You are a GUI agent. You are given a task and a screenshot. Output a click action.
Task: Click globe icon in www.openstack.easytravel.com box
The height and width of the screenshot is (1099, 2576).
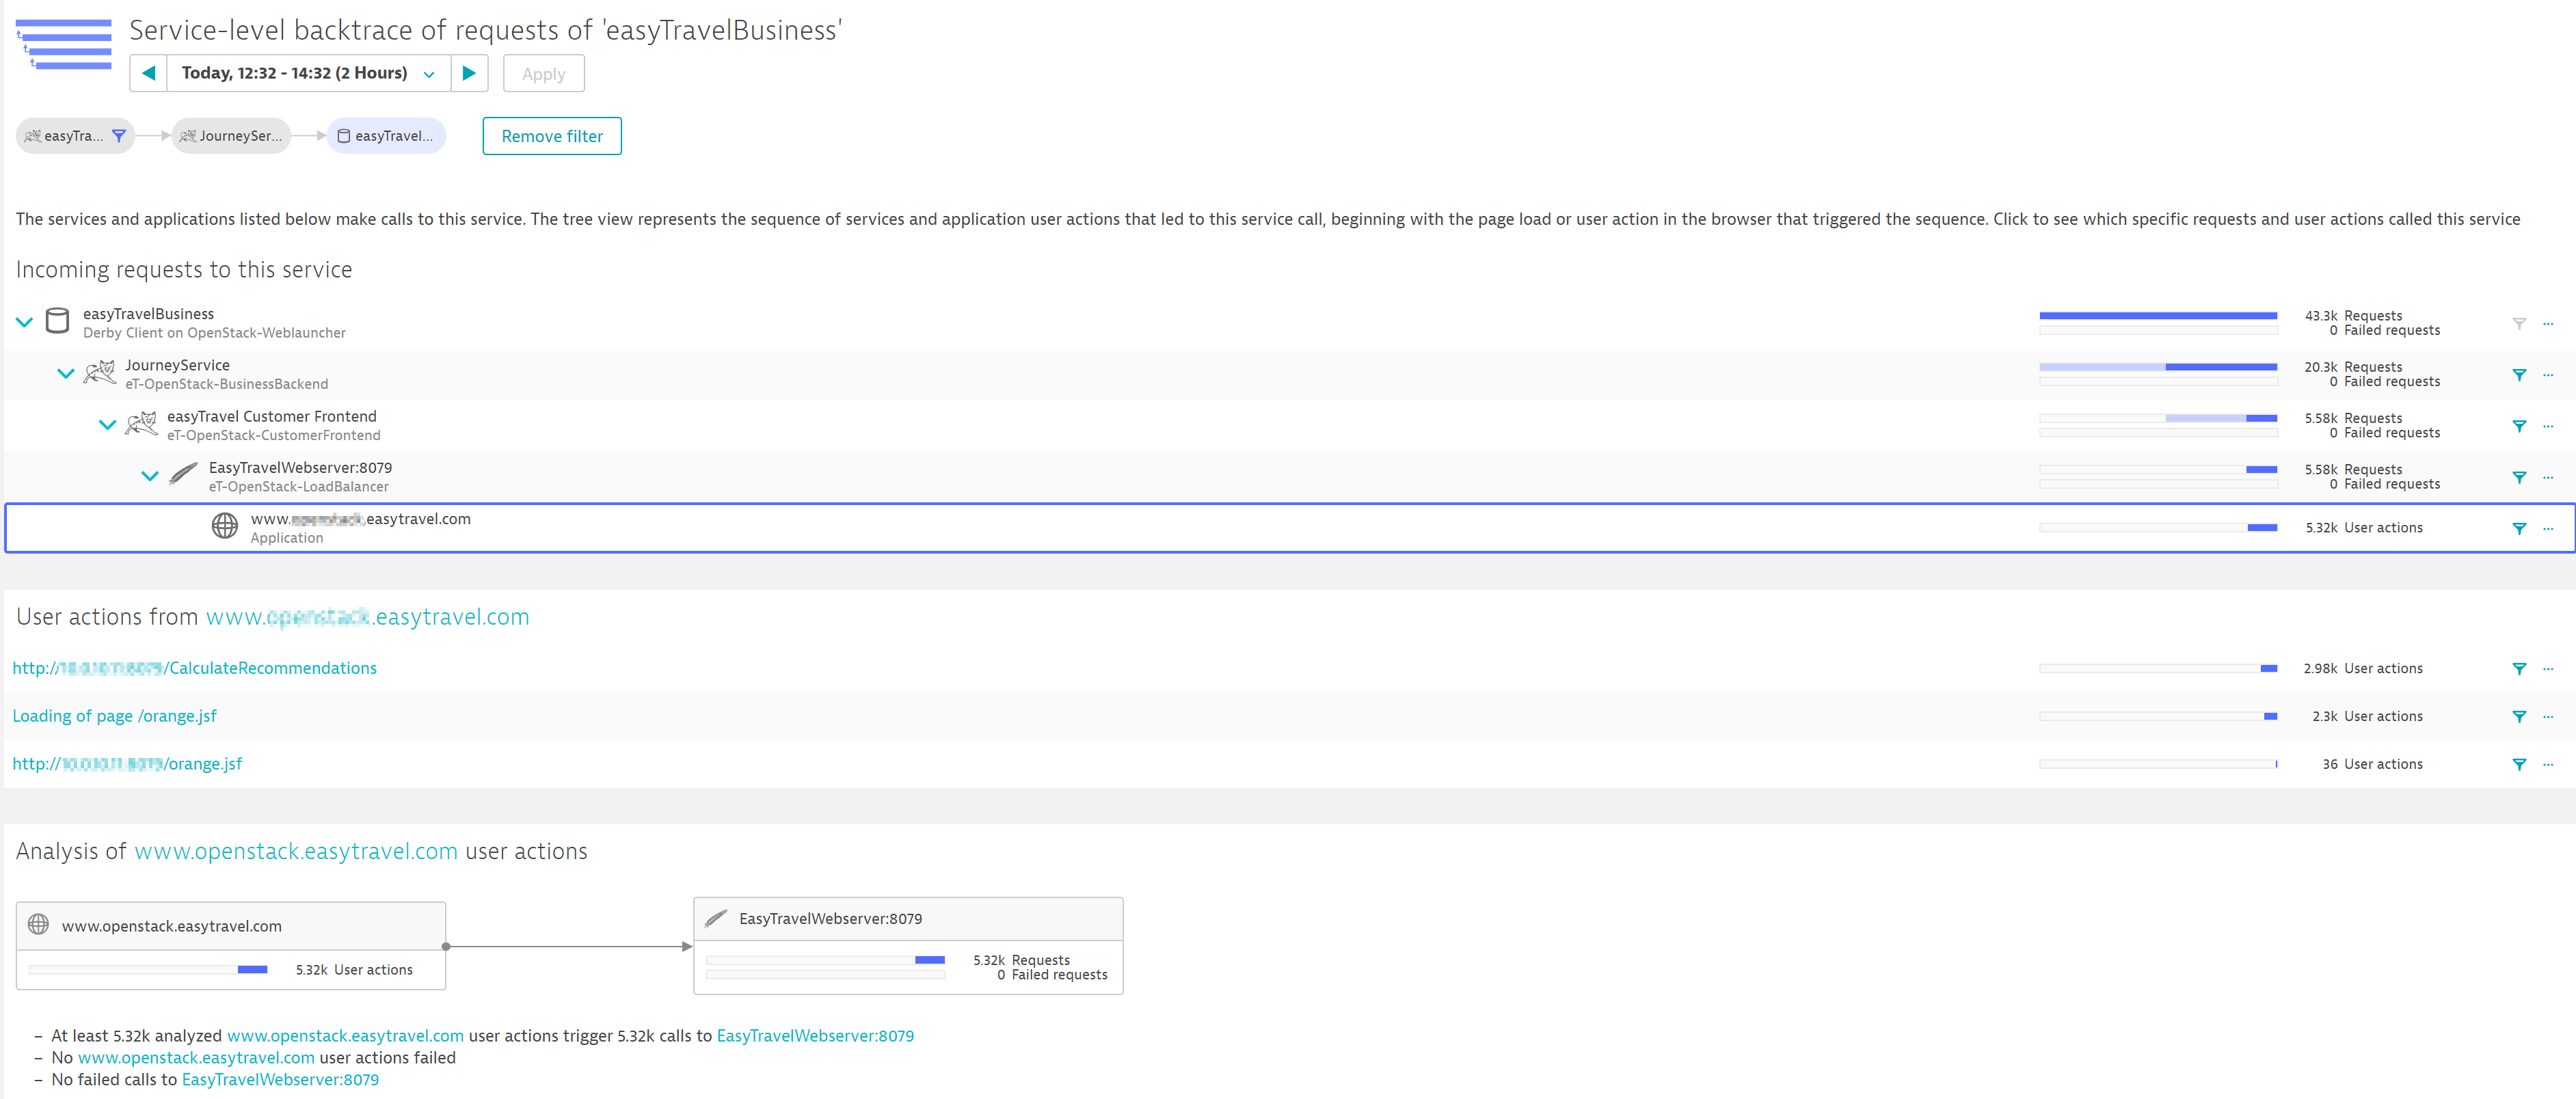pyautogui.click(x=38, y=925)
